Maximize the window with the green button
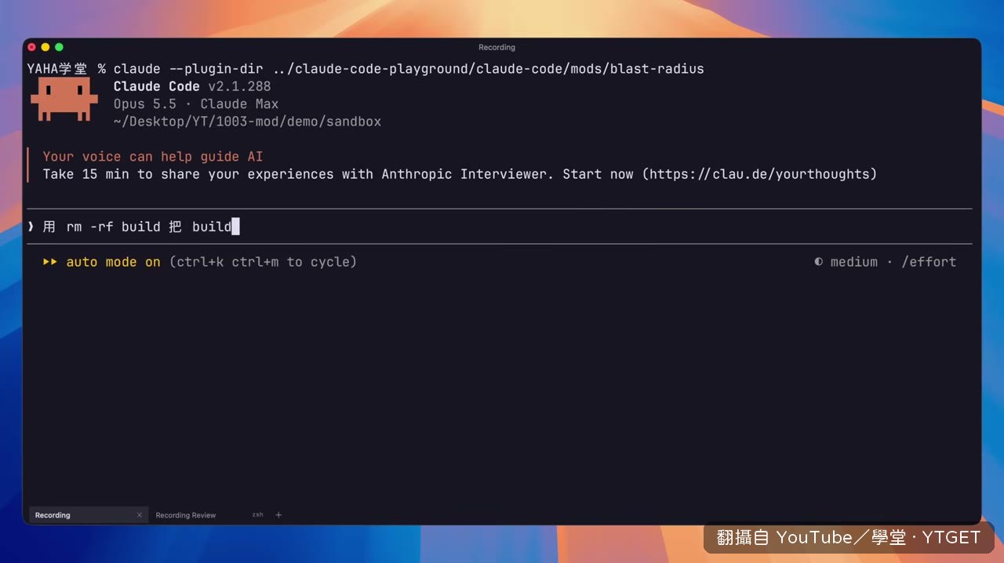This screenshot has height=563, width=1004. pyautogui.click(x=59, y=48)
